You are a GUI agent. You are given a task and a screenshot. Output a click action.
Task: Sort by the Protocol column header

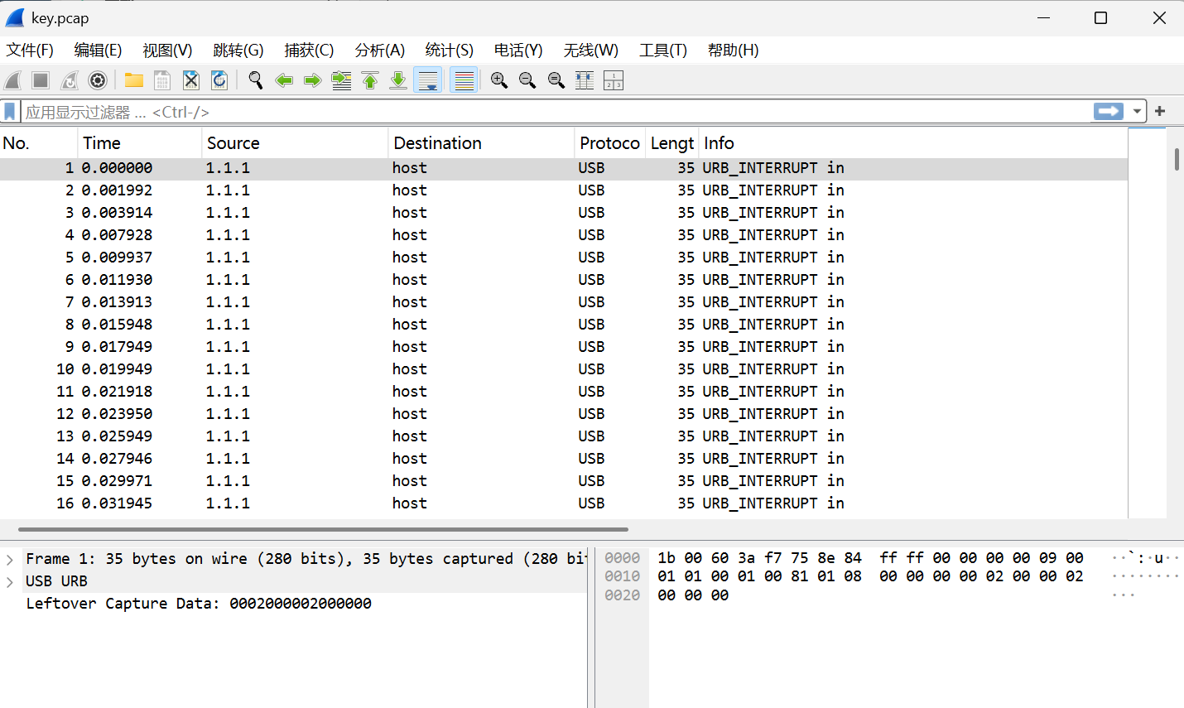[x=609, y=143]
